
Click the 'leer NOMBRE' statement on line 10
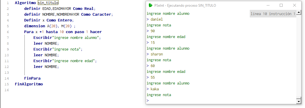(x=46, y=55)
